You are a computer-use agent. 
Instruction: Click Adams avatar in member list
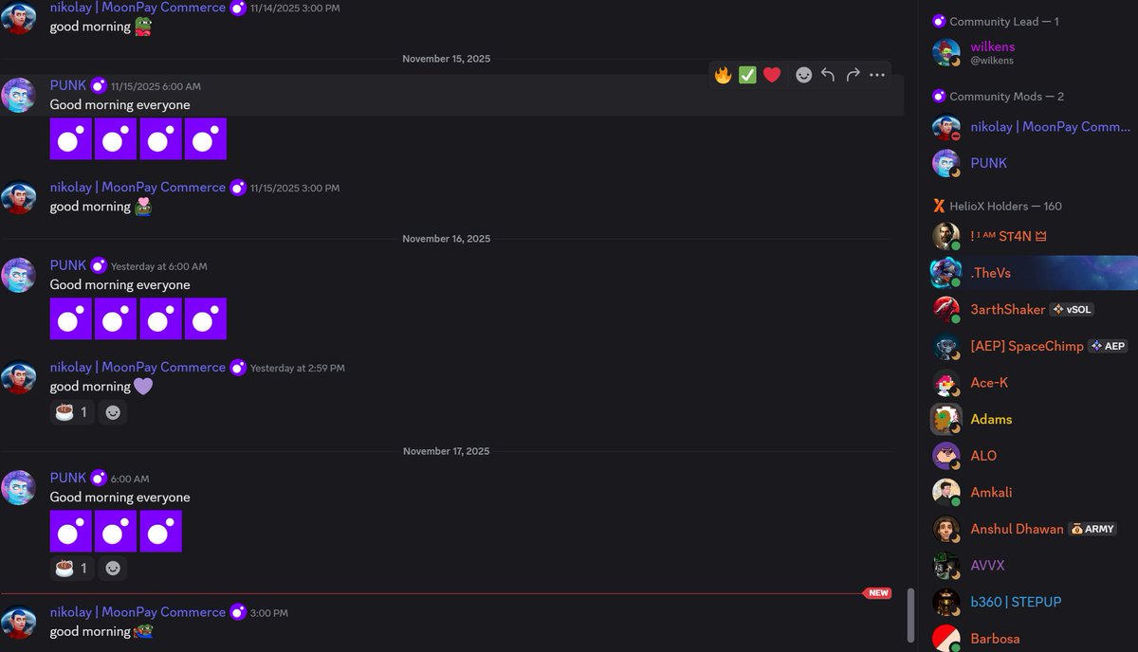946,419
